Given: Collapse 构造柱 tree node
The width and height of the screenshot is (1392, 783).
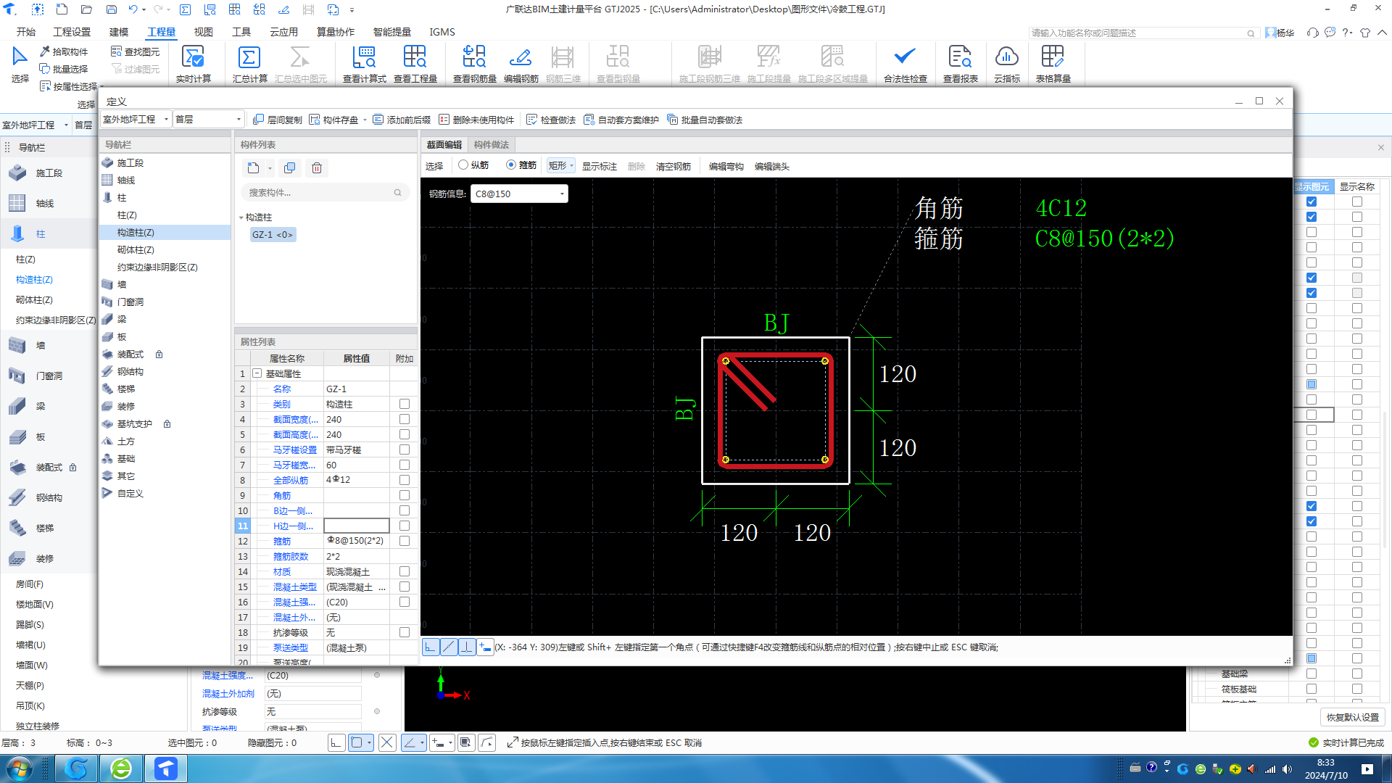Looking at the screenshot, I should tap(241, 217).
